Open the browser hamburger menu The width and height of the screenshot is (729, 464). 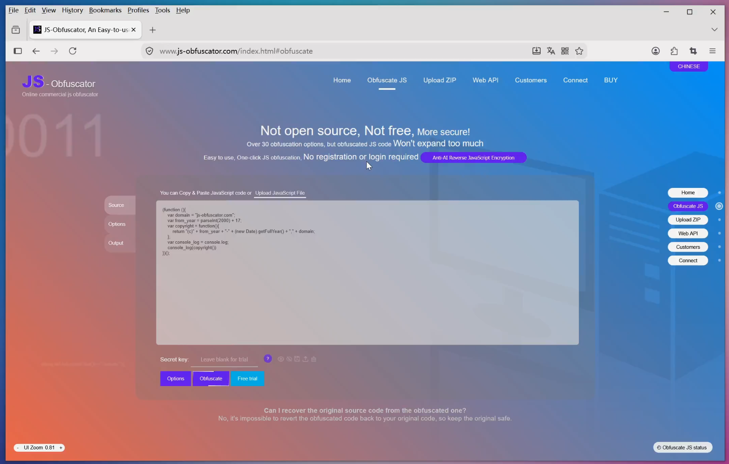click(712, 51)
